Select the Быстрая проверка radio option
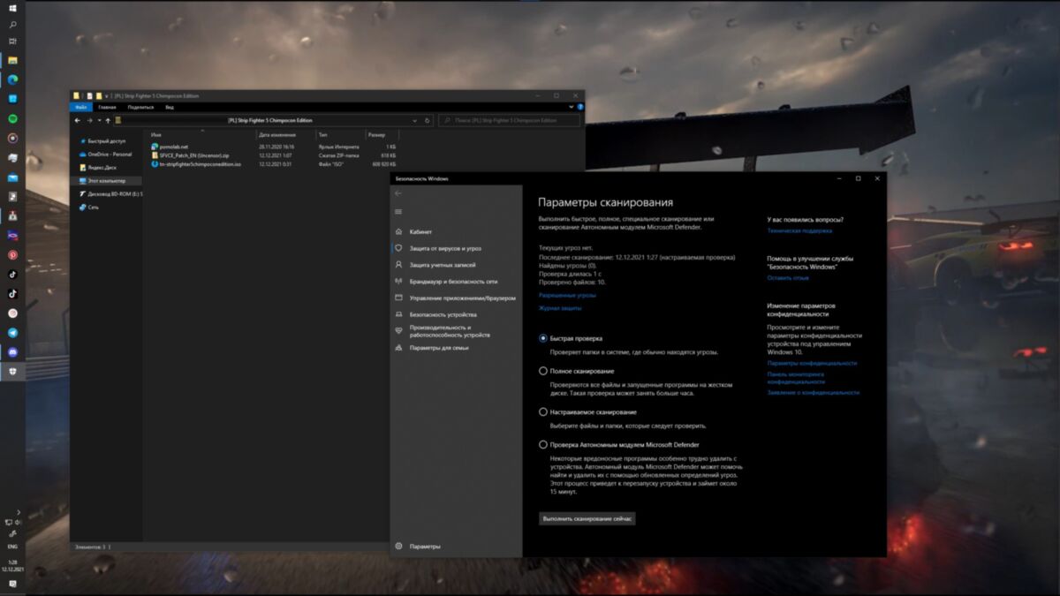 click(543, 338)
